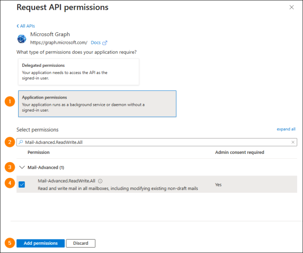Click the 'Read and write mail in all mailboxes' description
The image size is (303, 253).
[x=118, y=189]
